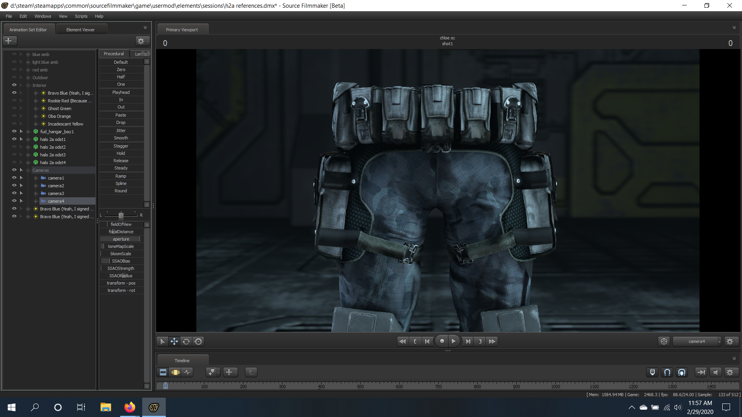Toggle visibility eye for Interior group
Image resolution: width=742 pixels, height=417 pixels.
pos(14,85)
